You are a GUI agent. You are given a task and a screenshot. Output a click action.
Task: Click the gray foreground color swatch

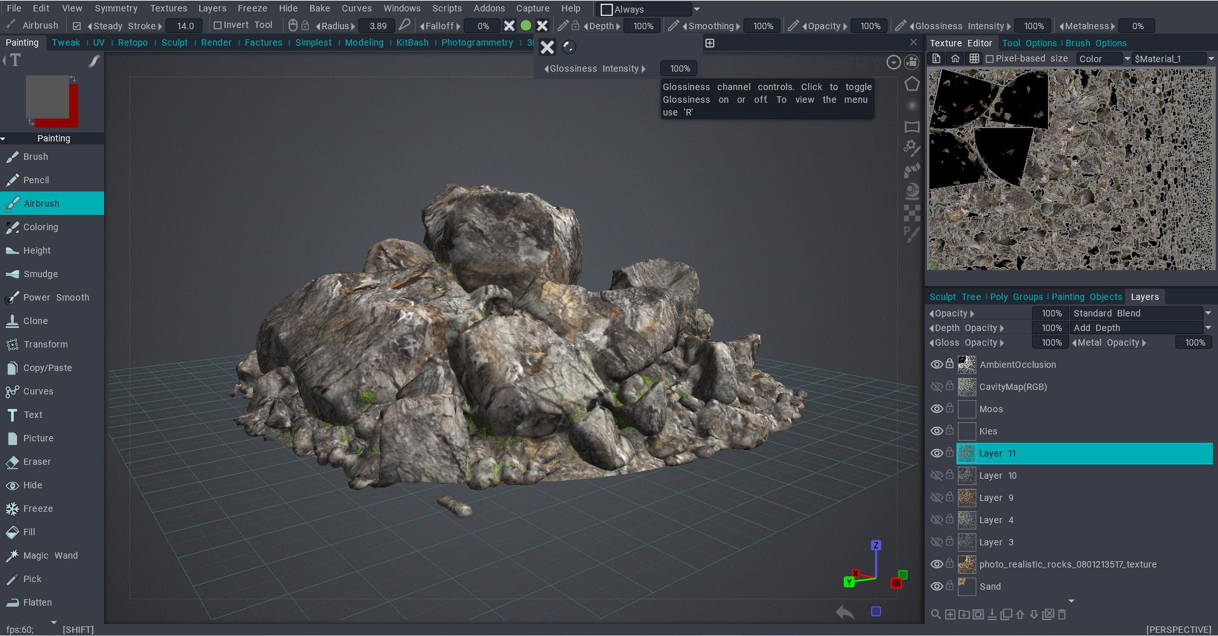[x=47, y=97]
